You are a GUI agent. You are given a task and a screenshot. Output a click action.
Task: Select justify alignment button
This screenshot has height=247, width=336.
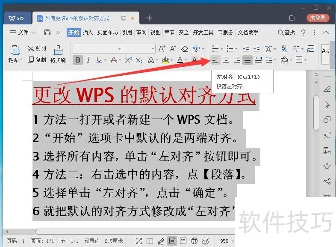(247, 60)
